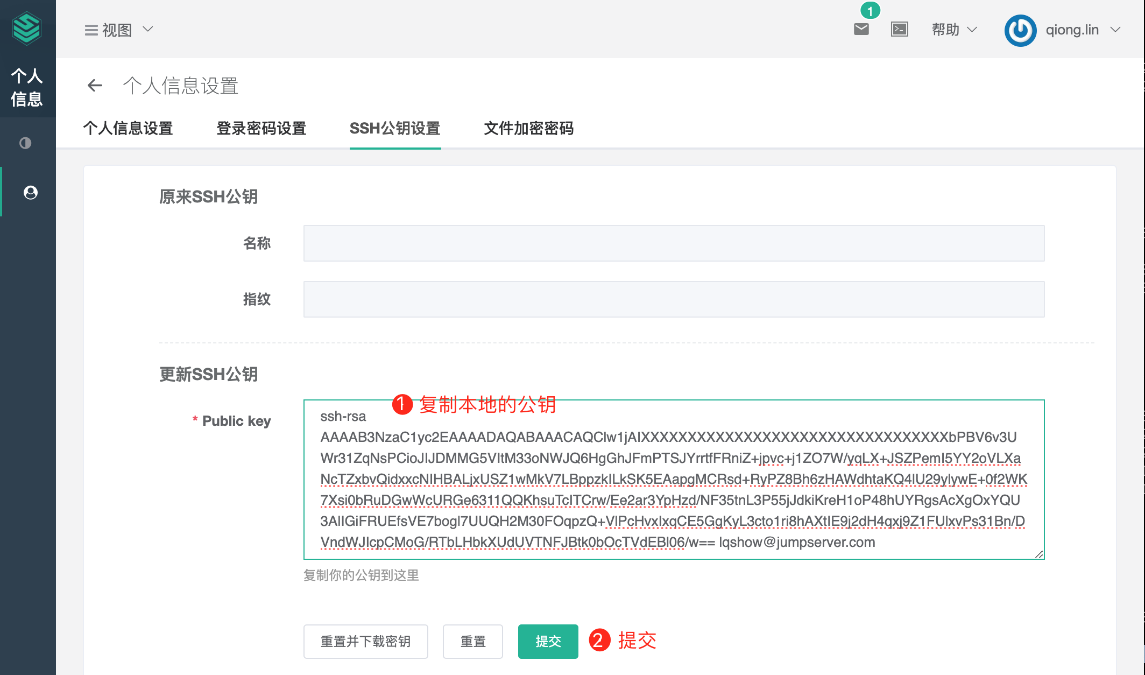Click the hamburger menu icon beside 视图
This screenshot has height=675, width=1145.
[91, 30]
